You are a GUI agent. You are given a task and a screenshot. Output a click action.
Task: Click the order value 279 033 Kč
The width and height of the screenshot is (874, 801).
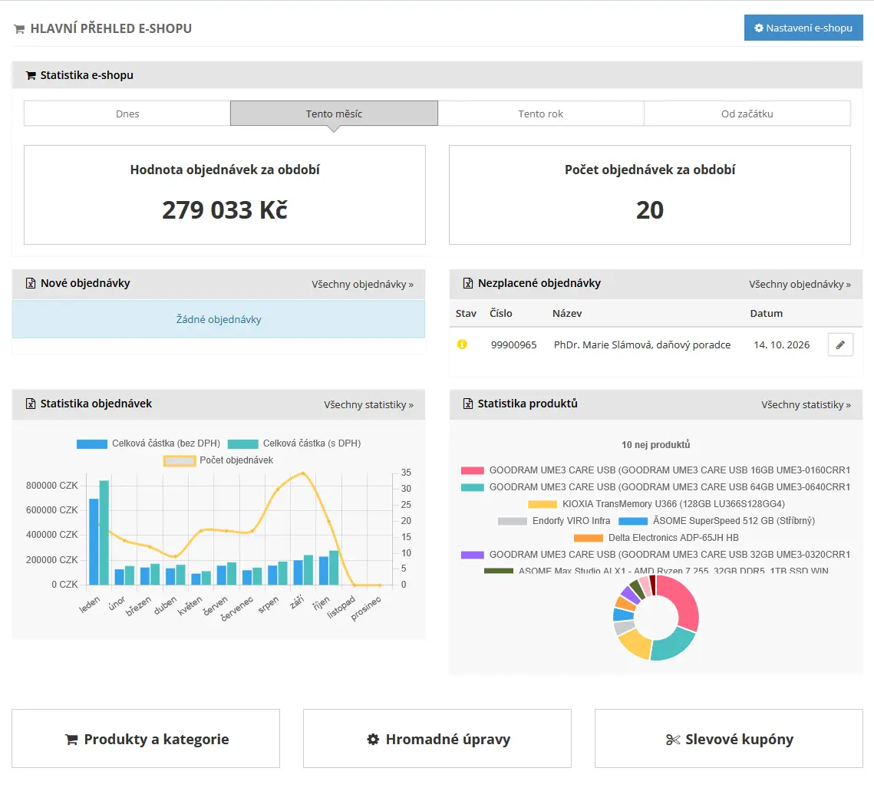pyautogui.click(x=225, y=210)
